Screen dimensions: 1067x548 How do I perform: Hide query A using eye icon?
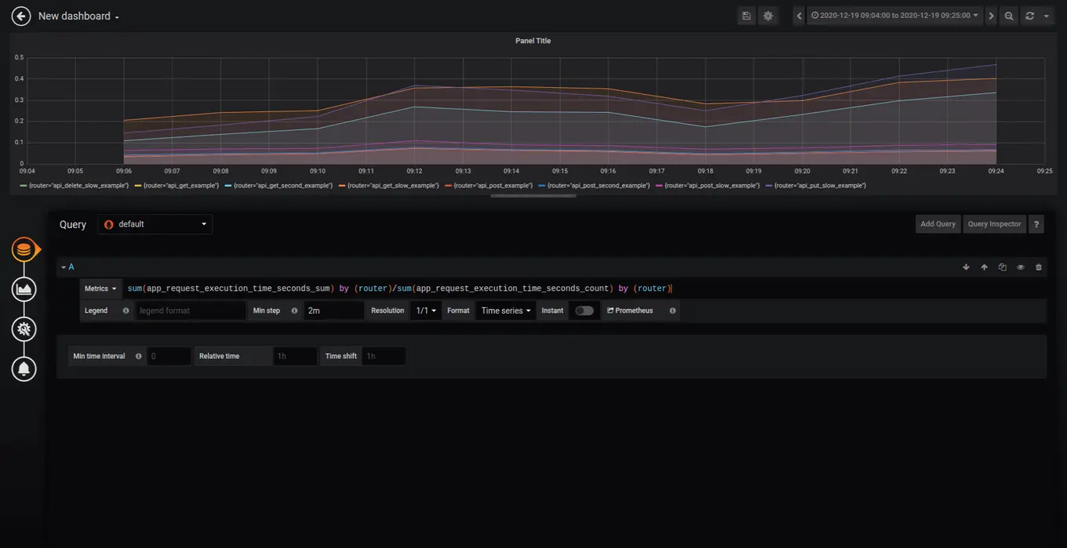click(1020, 267)
